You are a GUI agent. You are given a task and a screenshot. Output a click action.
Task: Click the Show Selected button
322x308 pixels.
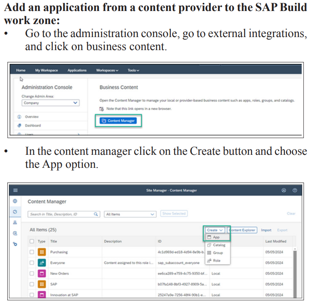coord(174,213)
